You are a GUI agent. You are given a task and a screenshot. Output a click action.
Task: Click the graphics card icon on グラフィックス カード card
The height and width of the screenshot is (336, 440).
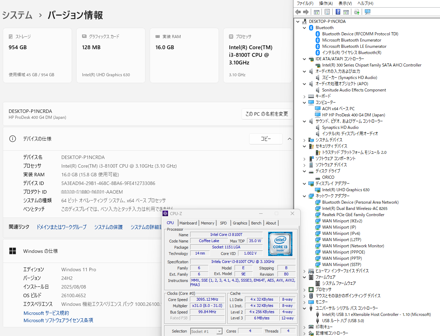[x=84, y=36]
